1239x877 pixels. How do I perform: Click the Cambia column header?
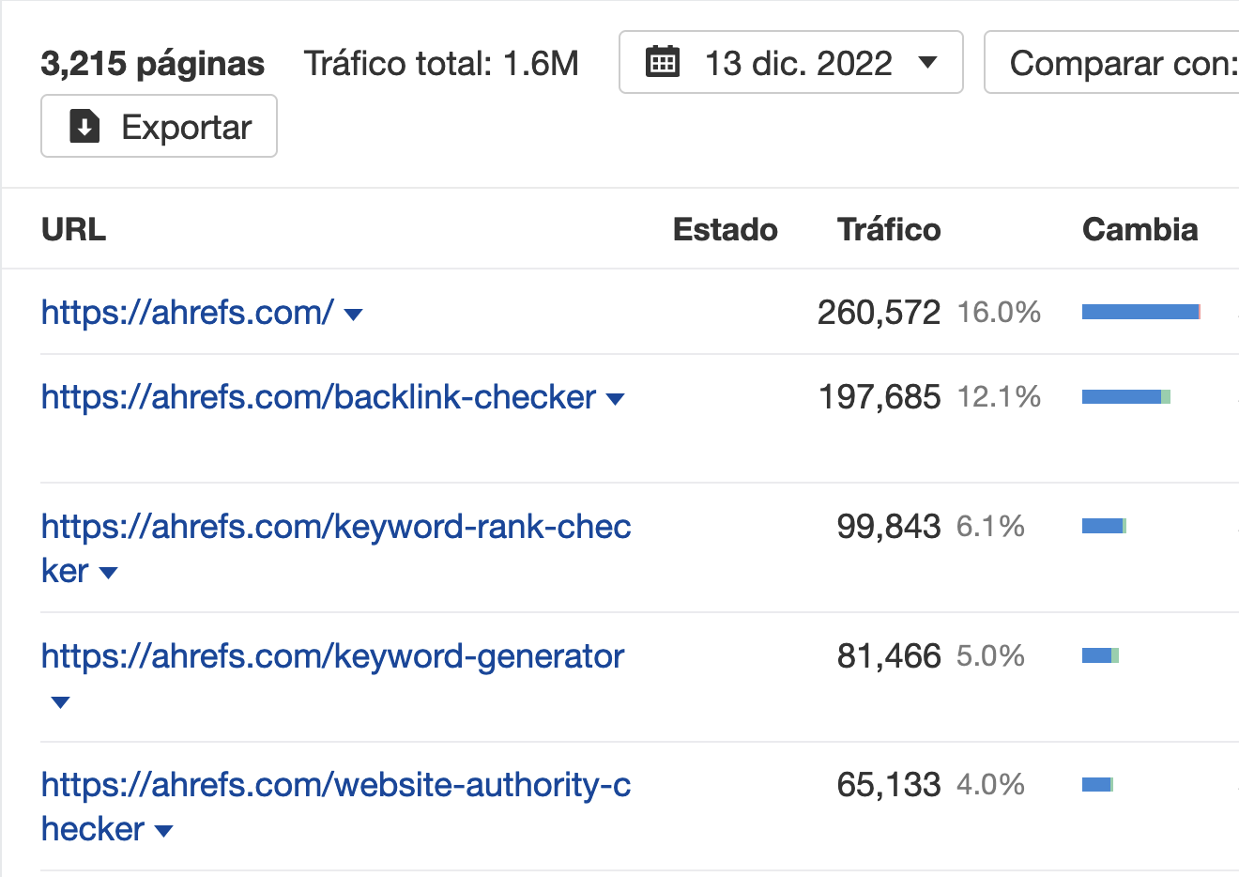(1140, 230)
